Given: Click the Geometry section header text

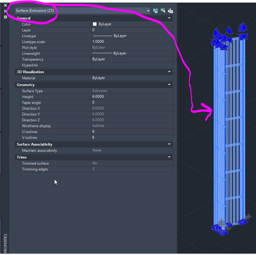Looking at the screenshot, I should [x=26, y=85].
